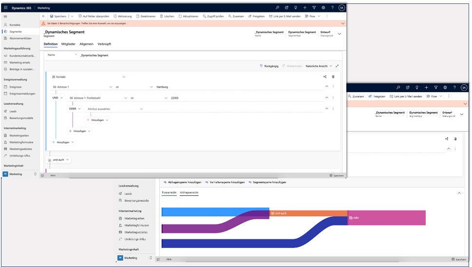This screenshot has height=267, width=472.
Task: Open the Natürliche Ansicht view dropdown
Action: [x=319, y=66]
